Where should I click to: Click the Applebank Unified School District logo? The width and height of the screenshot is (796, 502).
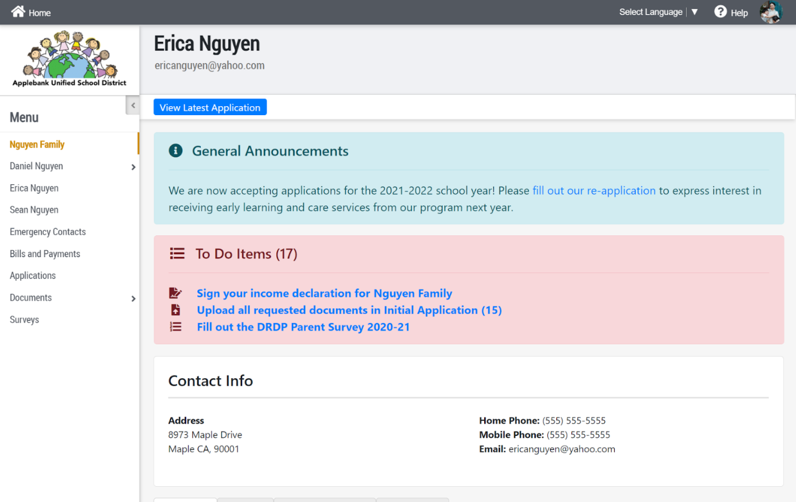click(69, 59)
